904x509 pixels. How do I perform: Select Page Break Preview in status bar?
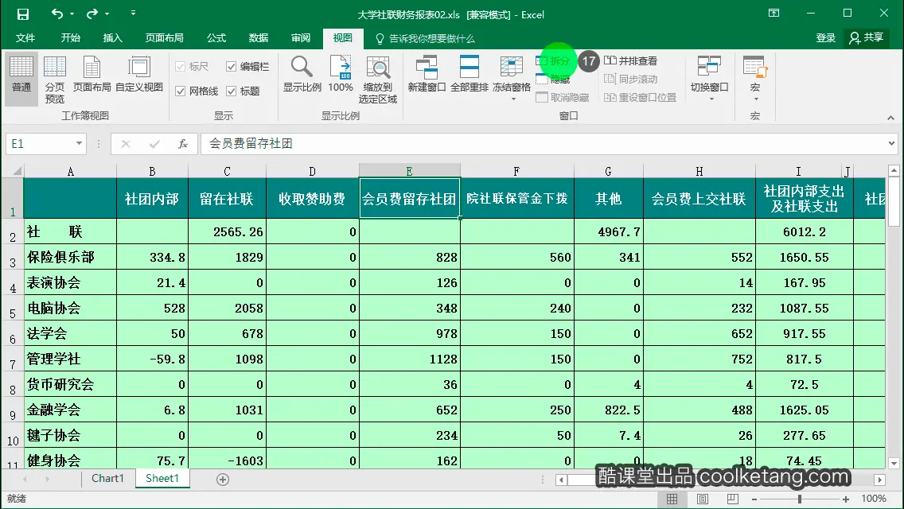point(732,499)
